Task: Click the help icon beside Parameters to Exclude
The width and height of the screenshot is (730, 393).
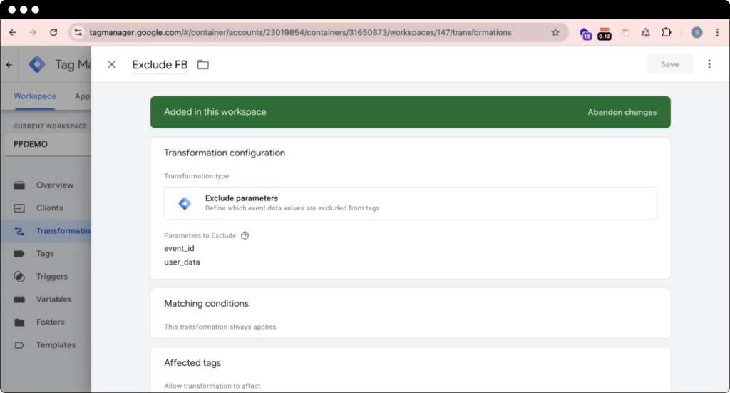Action: click(x=245, y=235)
